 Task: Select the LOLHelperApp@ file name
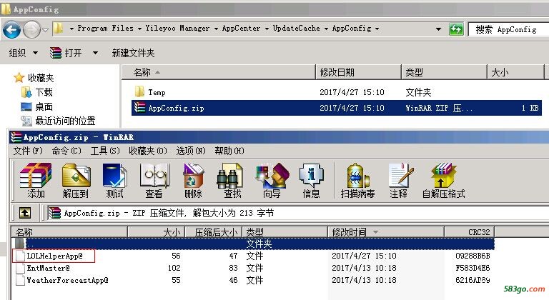pyautogui.click(x=54, y=256)
